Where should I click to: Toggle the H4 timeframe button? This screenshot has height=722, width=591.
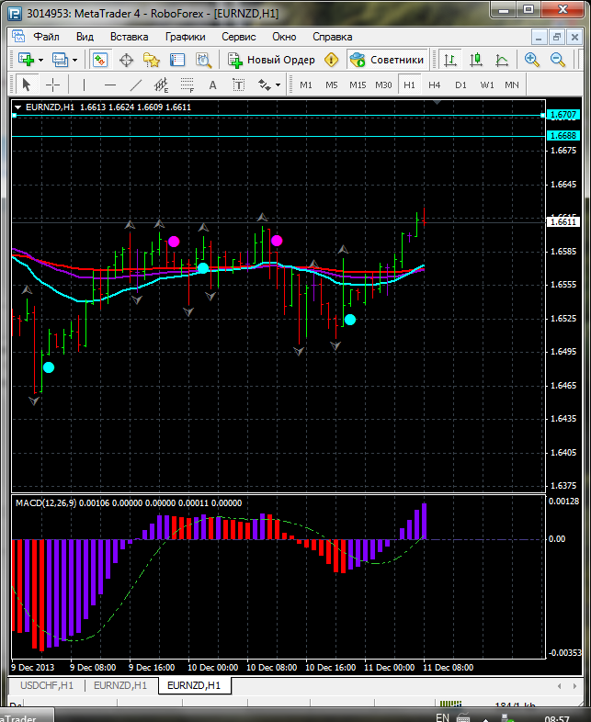(434, 85)
